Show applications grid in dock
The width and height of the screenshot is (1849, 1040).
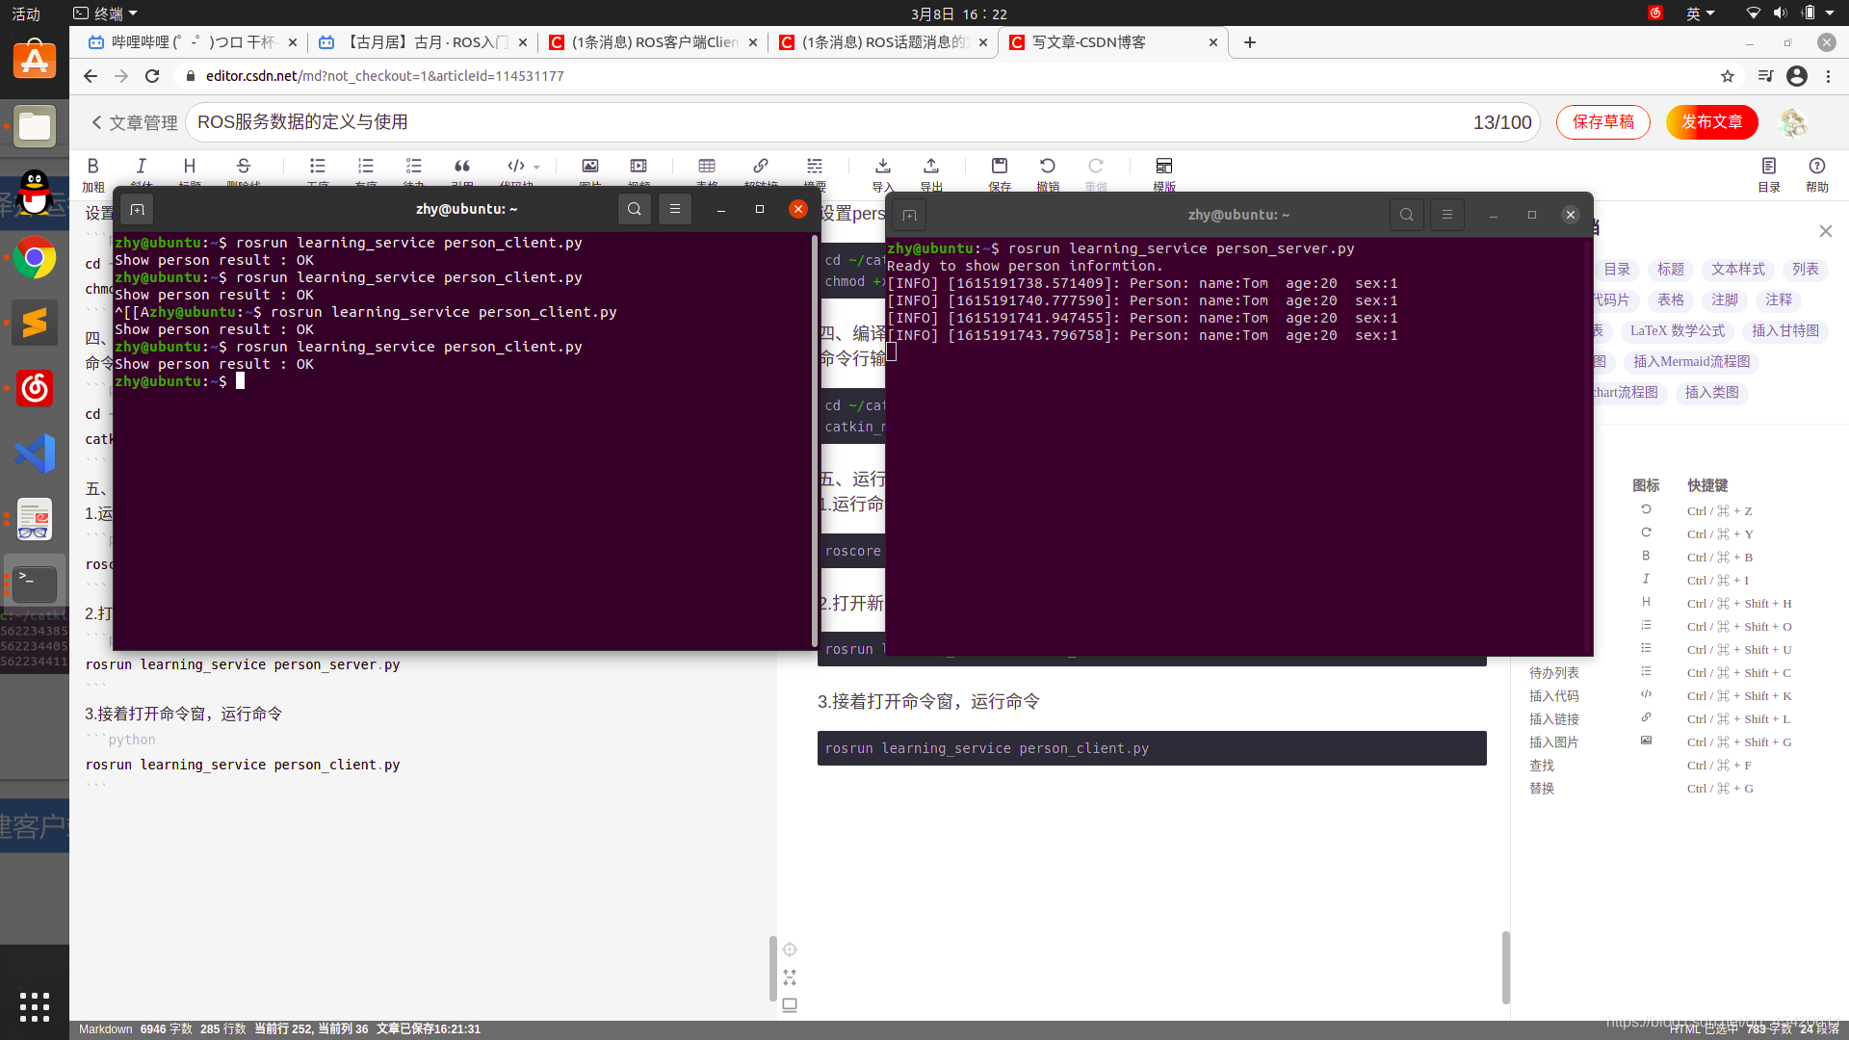(35, 1006)
